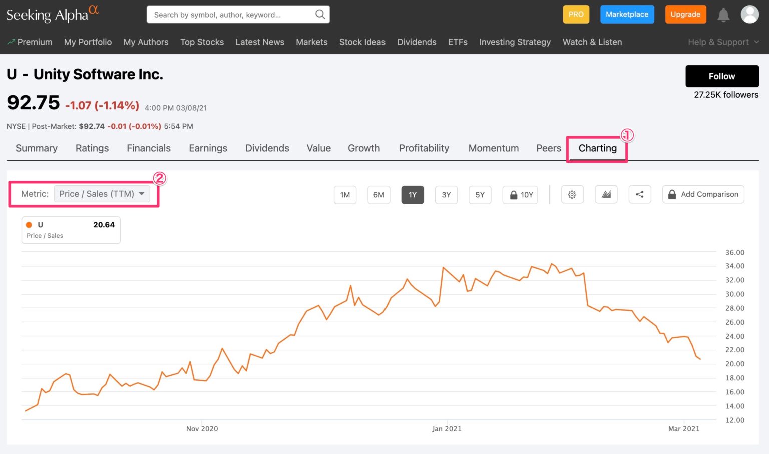The height and width of the screenshot is (454, 769).
Task: Select the locked 10Y time range
Action: tap(521, 195)
